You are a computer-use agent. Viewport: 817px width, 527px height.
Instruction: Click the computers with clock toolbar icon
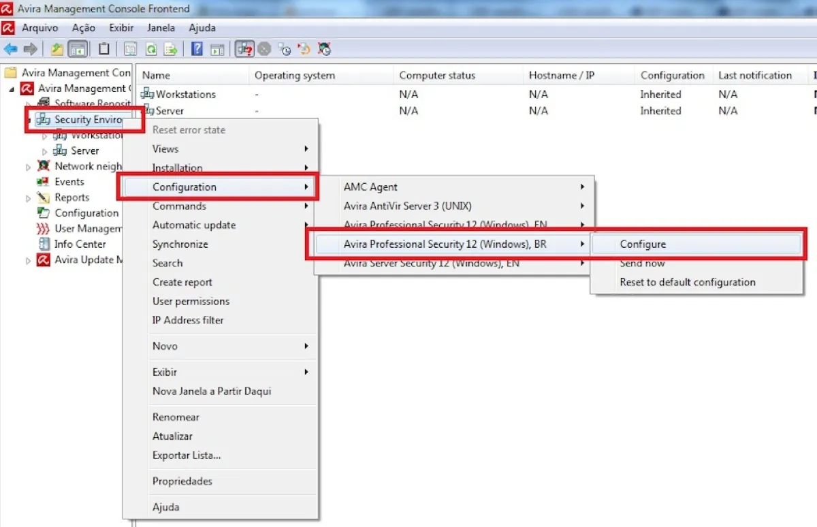[285, 49]
